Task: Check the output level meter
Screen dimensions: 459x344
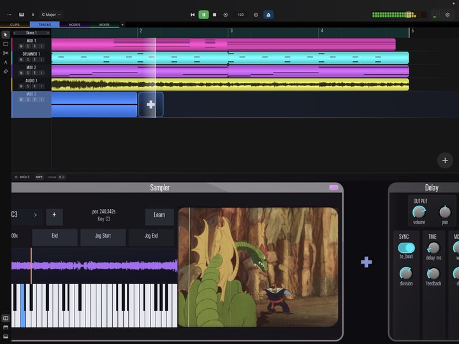Action: (399, 15)
